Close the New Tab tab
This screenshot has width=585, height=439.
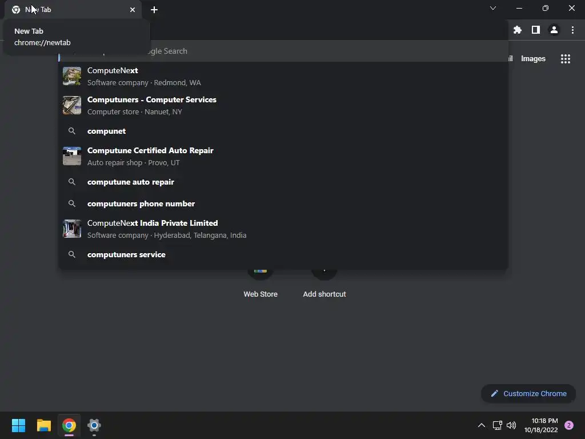click(133, 10)
